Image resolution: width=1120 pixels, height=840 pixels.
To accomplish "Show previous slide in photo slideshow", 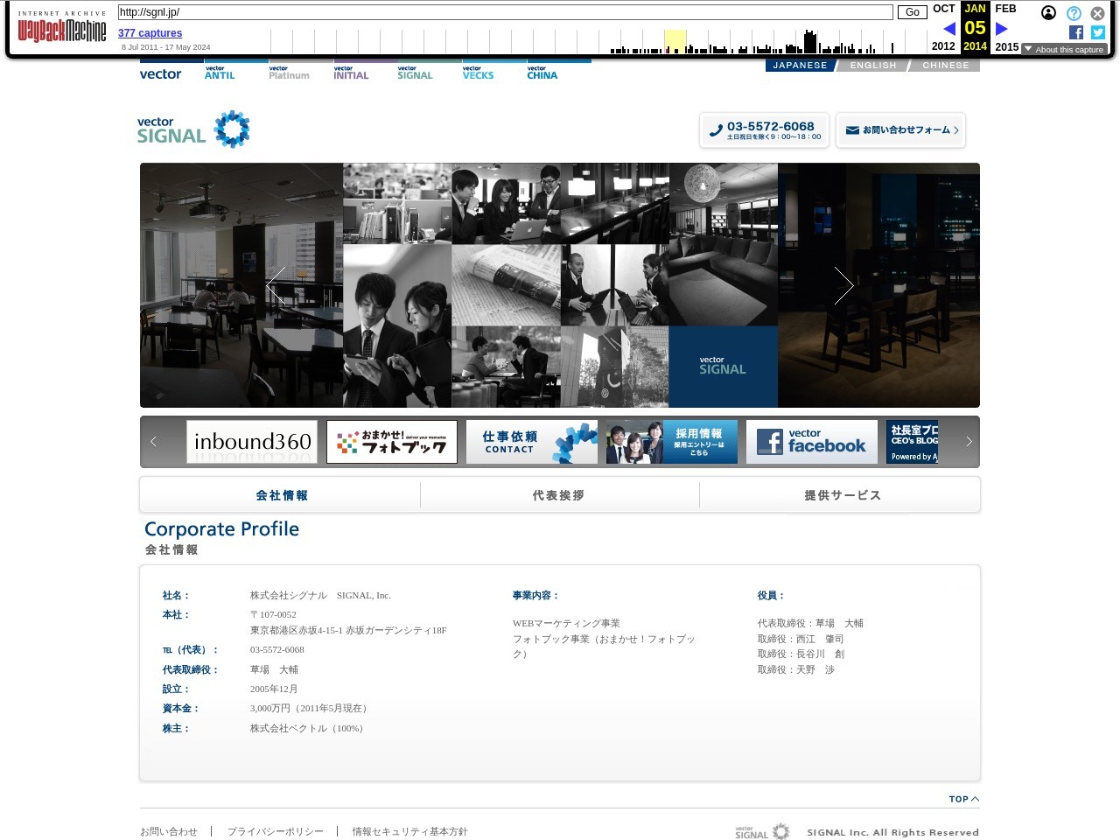I will [276, 285].
